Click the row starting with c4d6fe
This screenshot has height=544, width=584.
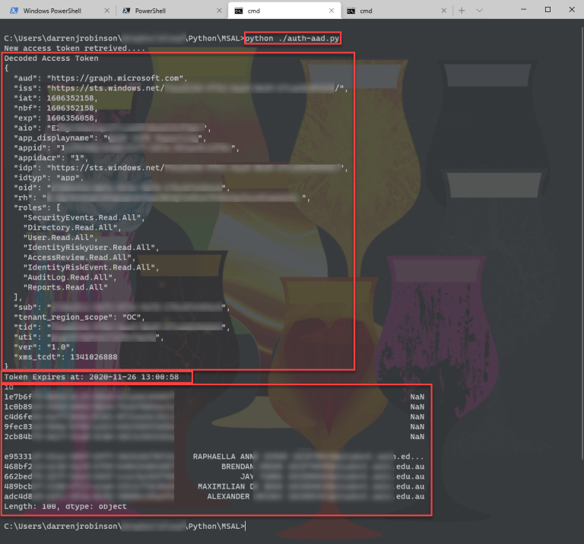tap(214, 417)
